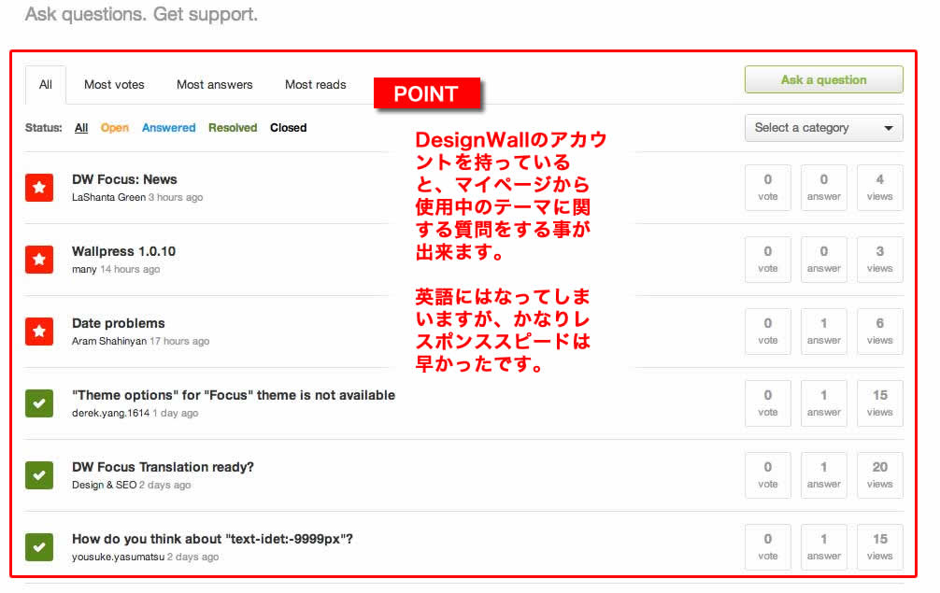Click the green checkmark beside "Theme options" question
This screenshot has height=593, width=940.
39,403
